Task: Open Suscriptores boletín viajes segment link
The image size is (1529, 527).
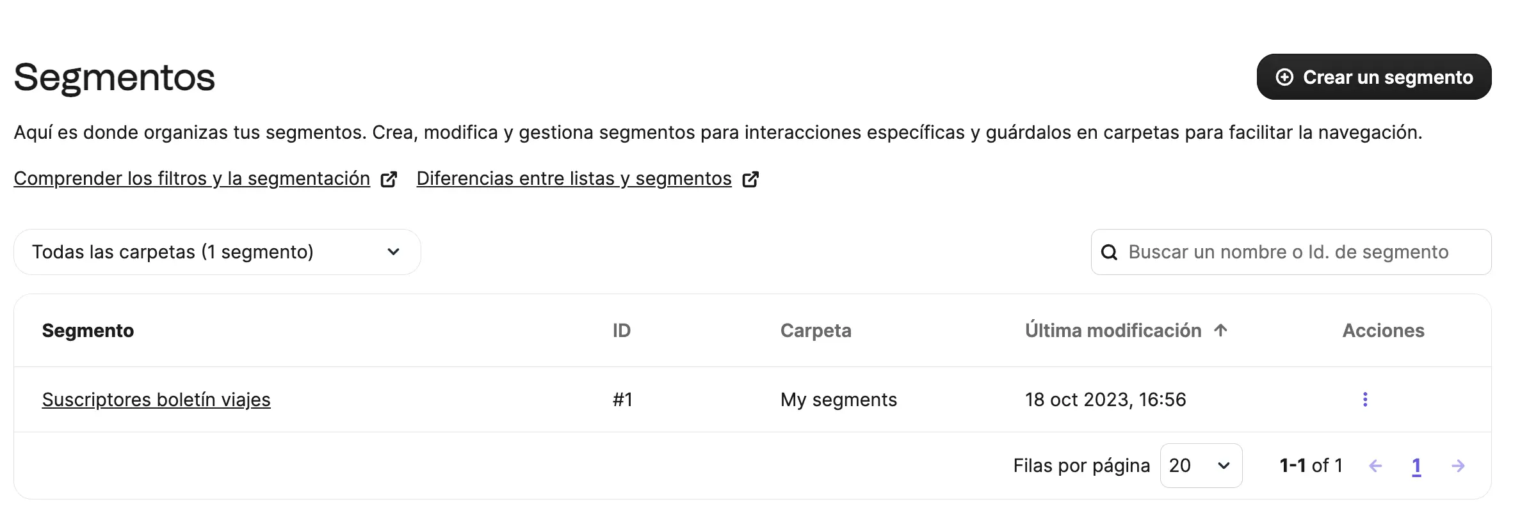Action: coord(156,400)
